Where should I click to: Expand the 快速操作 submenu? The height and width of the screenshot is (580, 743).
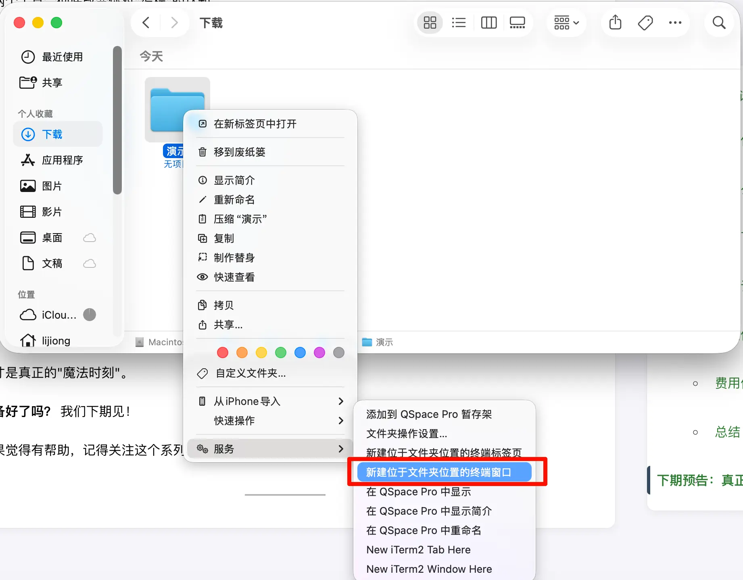(270, 421)
